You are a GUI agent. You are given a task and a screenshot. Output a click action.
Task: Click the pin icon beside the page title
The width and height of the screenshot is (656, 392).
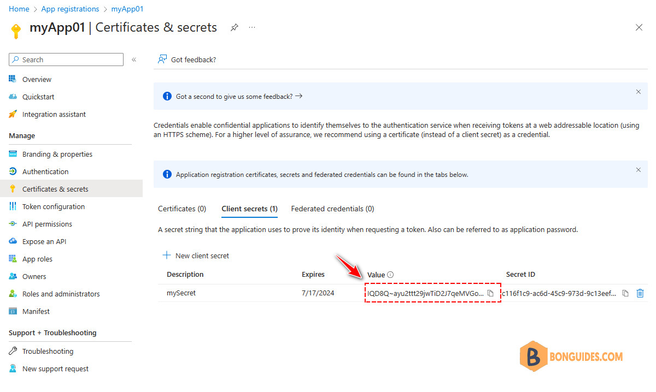click(234, 27)
